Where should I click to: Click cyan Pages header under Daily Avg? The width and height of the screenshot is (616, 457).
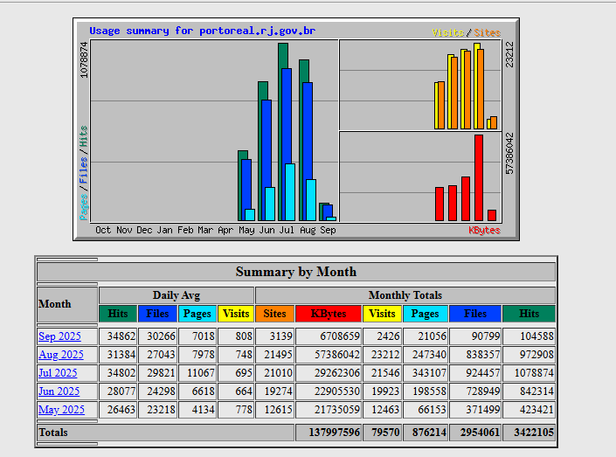pos(197,314)
